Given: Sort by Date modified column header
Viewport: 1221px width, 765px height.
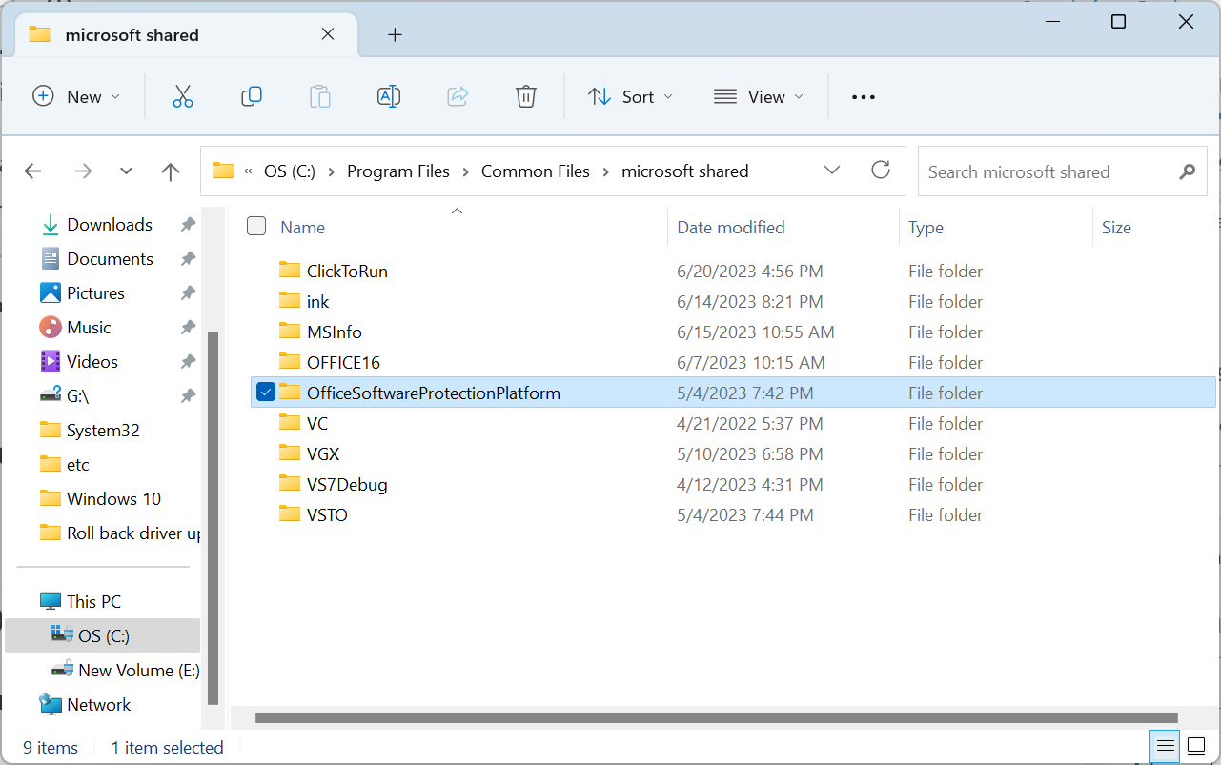Looking at the screenshot, I should [731, 227].
